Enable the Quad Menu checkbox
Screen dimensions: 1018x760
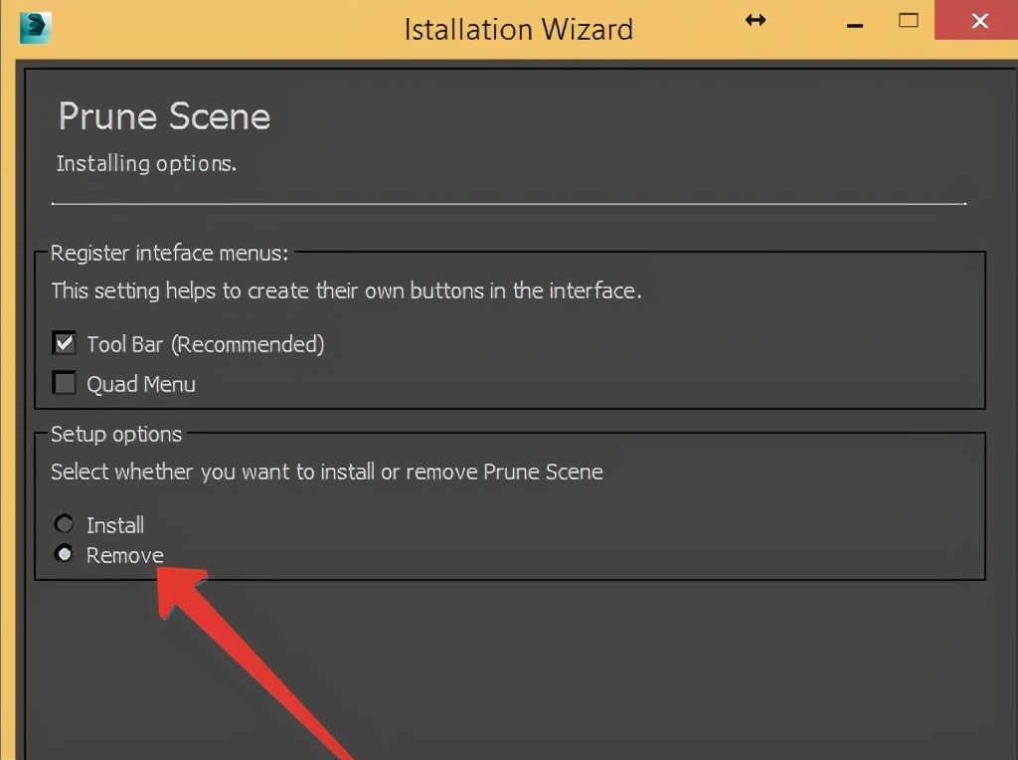coord(65,383)
